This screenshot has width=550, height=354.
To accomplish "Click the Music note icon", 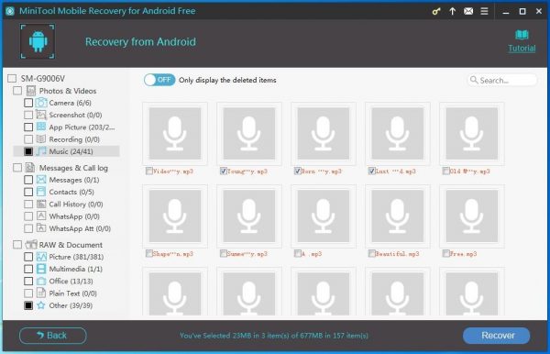I will pyautogui.click(x=41, y=151).
